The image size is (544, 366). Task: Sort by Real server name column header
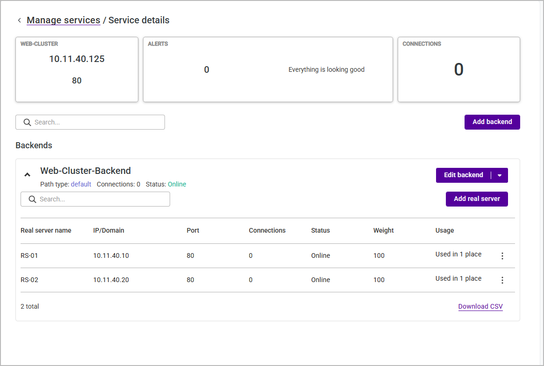pos(46,231)
